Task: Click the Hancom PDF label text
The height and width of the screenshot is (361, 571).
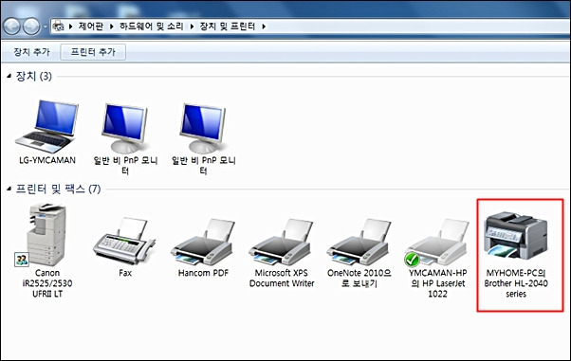Action: click(203, 273)
